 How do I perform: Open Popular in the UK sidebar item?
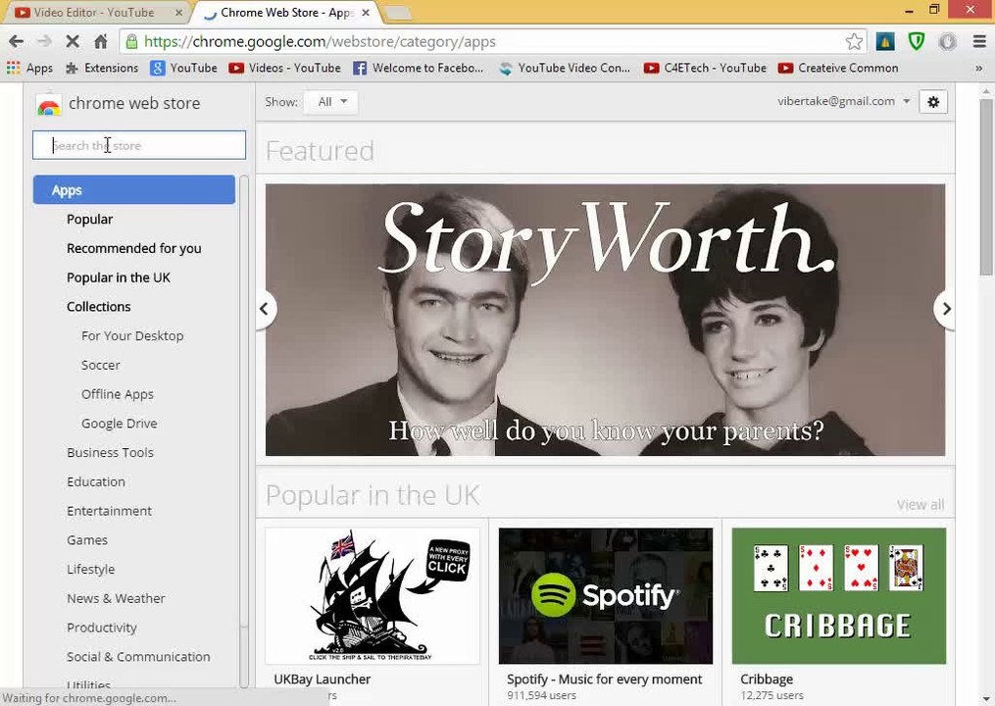point(118,277)
